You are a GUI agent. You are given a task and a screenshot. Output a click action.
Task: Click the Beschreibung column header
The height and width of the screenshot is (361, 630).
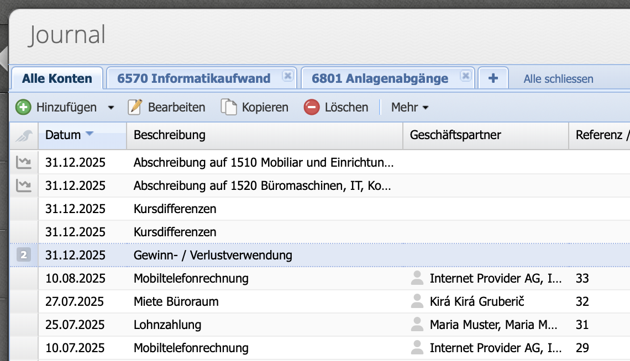(264, 135)
